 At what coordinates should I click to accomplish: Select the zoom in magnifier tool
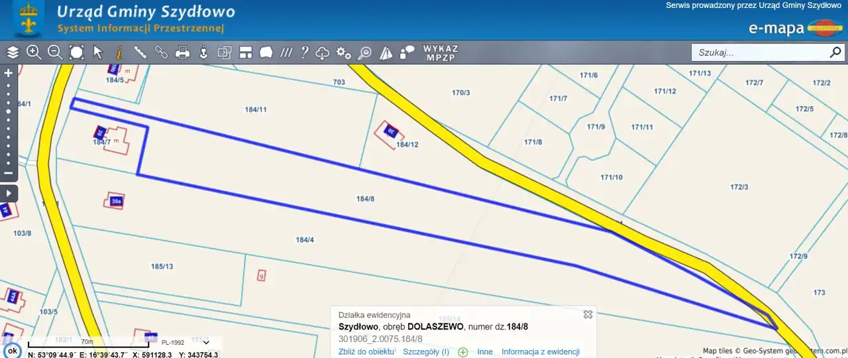pyautogui.click(x=34, y=52)
